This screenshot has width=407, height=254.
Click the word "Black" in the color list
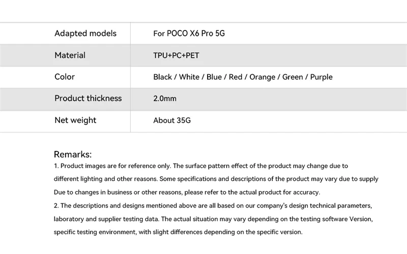tap(163, 77)
